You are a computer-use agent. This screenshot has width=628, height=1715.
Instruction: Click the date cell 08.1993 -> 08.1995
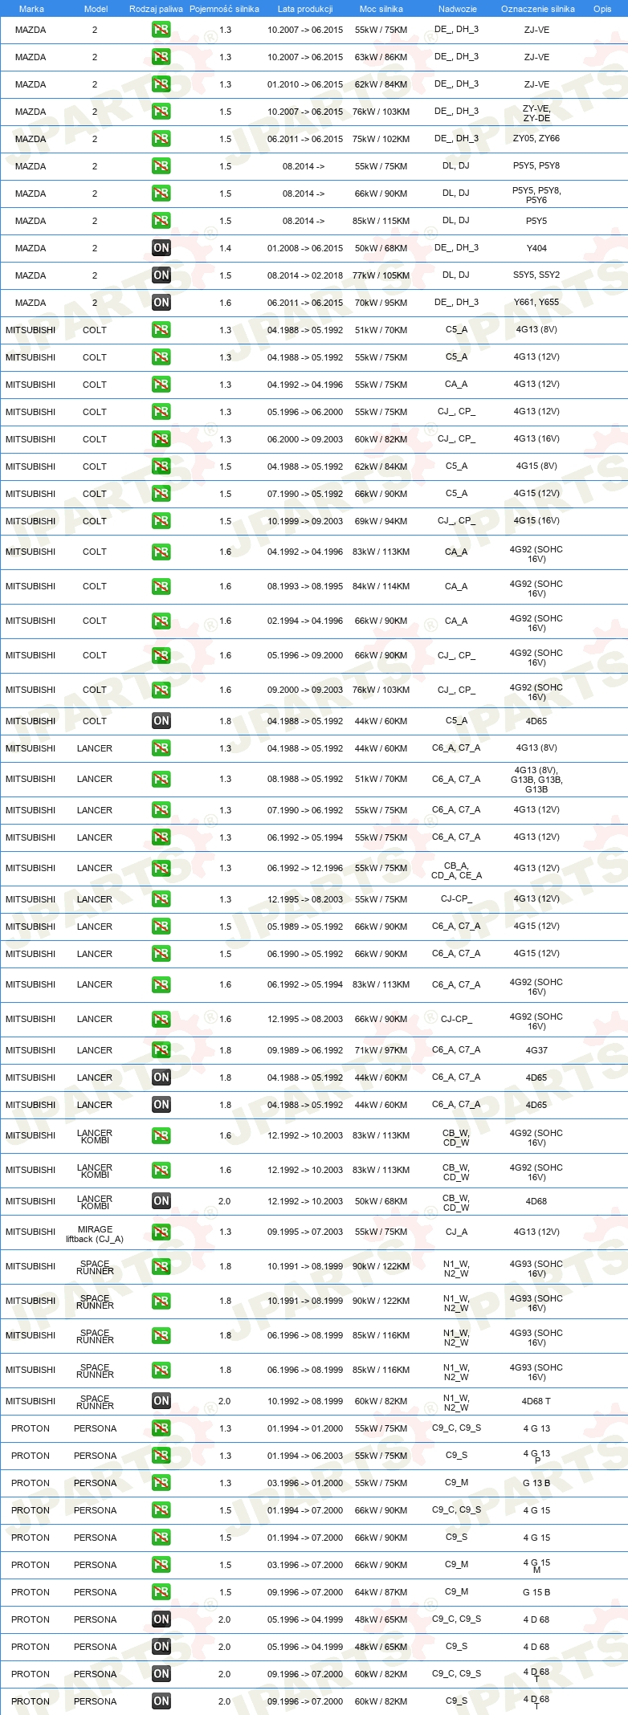pos(305,586)
